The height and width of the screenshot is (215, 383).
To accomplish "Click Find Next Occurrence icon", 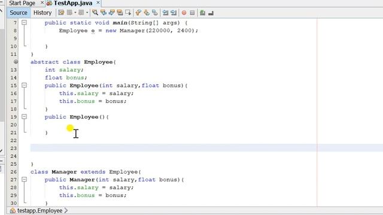I will click(112, 13).
